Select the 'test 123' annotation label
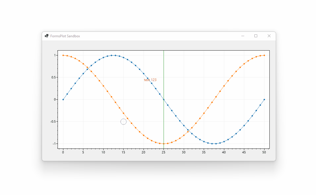 (x=150, y=80)
